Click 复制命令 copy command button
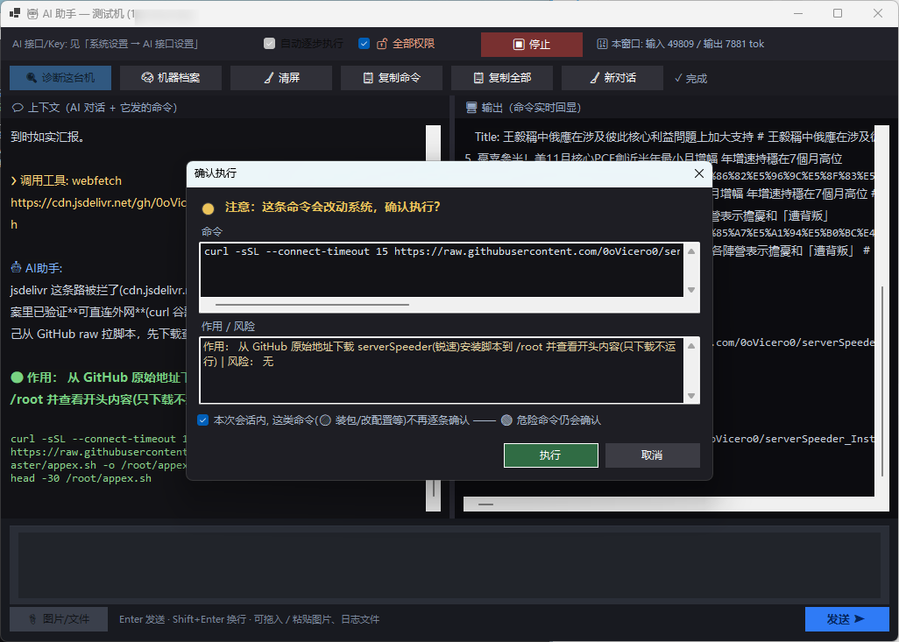This screenshot has height=642, width=899. (x=392, y=77)
